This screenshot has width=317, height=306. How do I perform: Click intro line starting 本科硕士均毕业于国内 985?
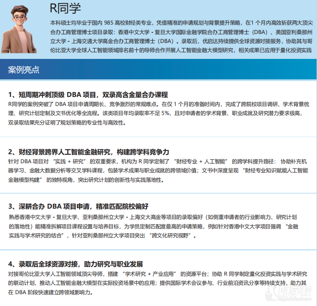pos(181,23)
